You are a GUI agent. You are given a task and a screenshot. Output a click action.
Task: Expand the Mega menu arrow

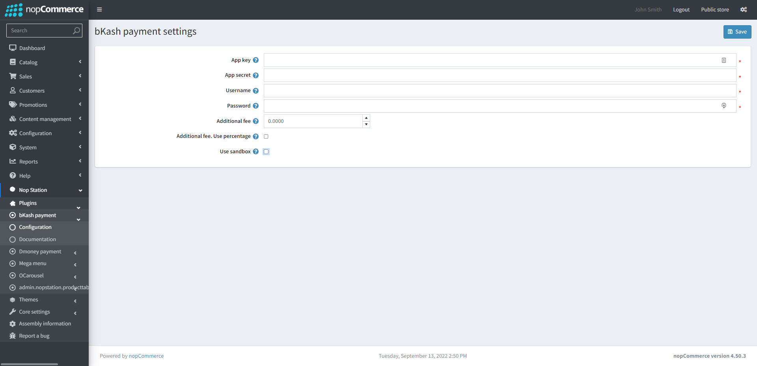click(75, 265)
